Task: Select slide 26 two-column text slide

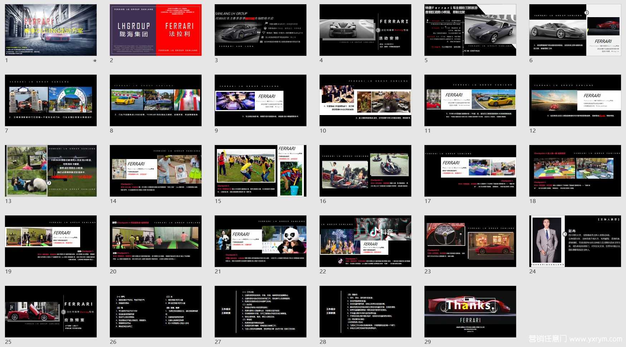Action: click(x=156, y=312)
